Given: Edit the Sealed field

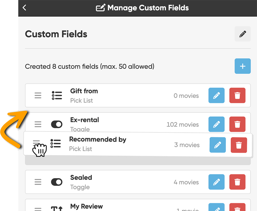Looking at the screenshot, I should [216, 182].
